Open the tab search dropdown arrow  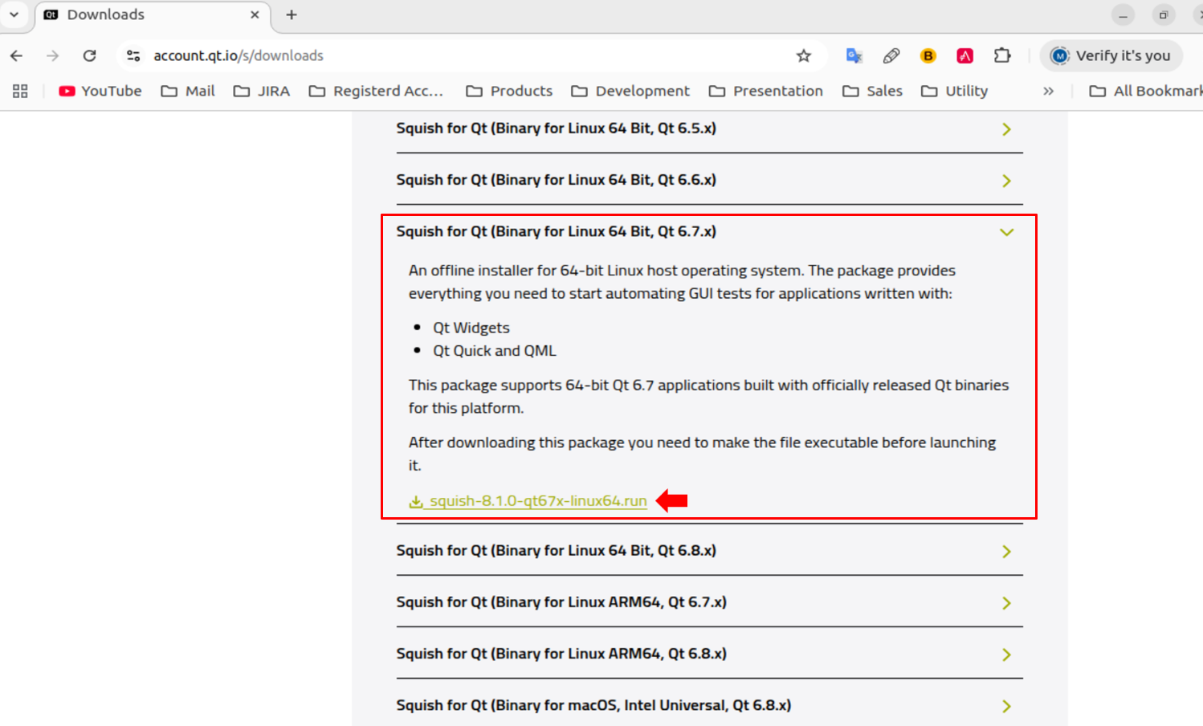point(14,14)
